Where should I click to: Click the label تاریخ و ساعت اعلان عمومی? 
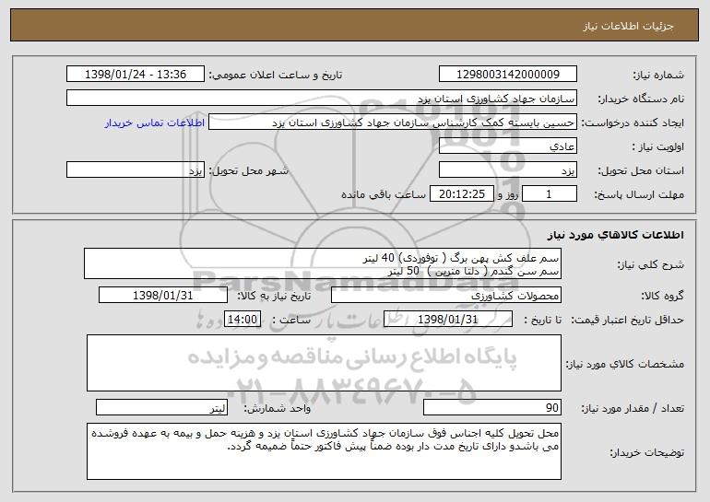point(276,76)
